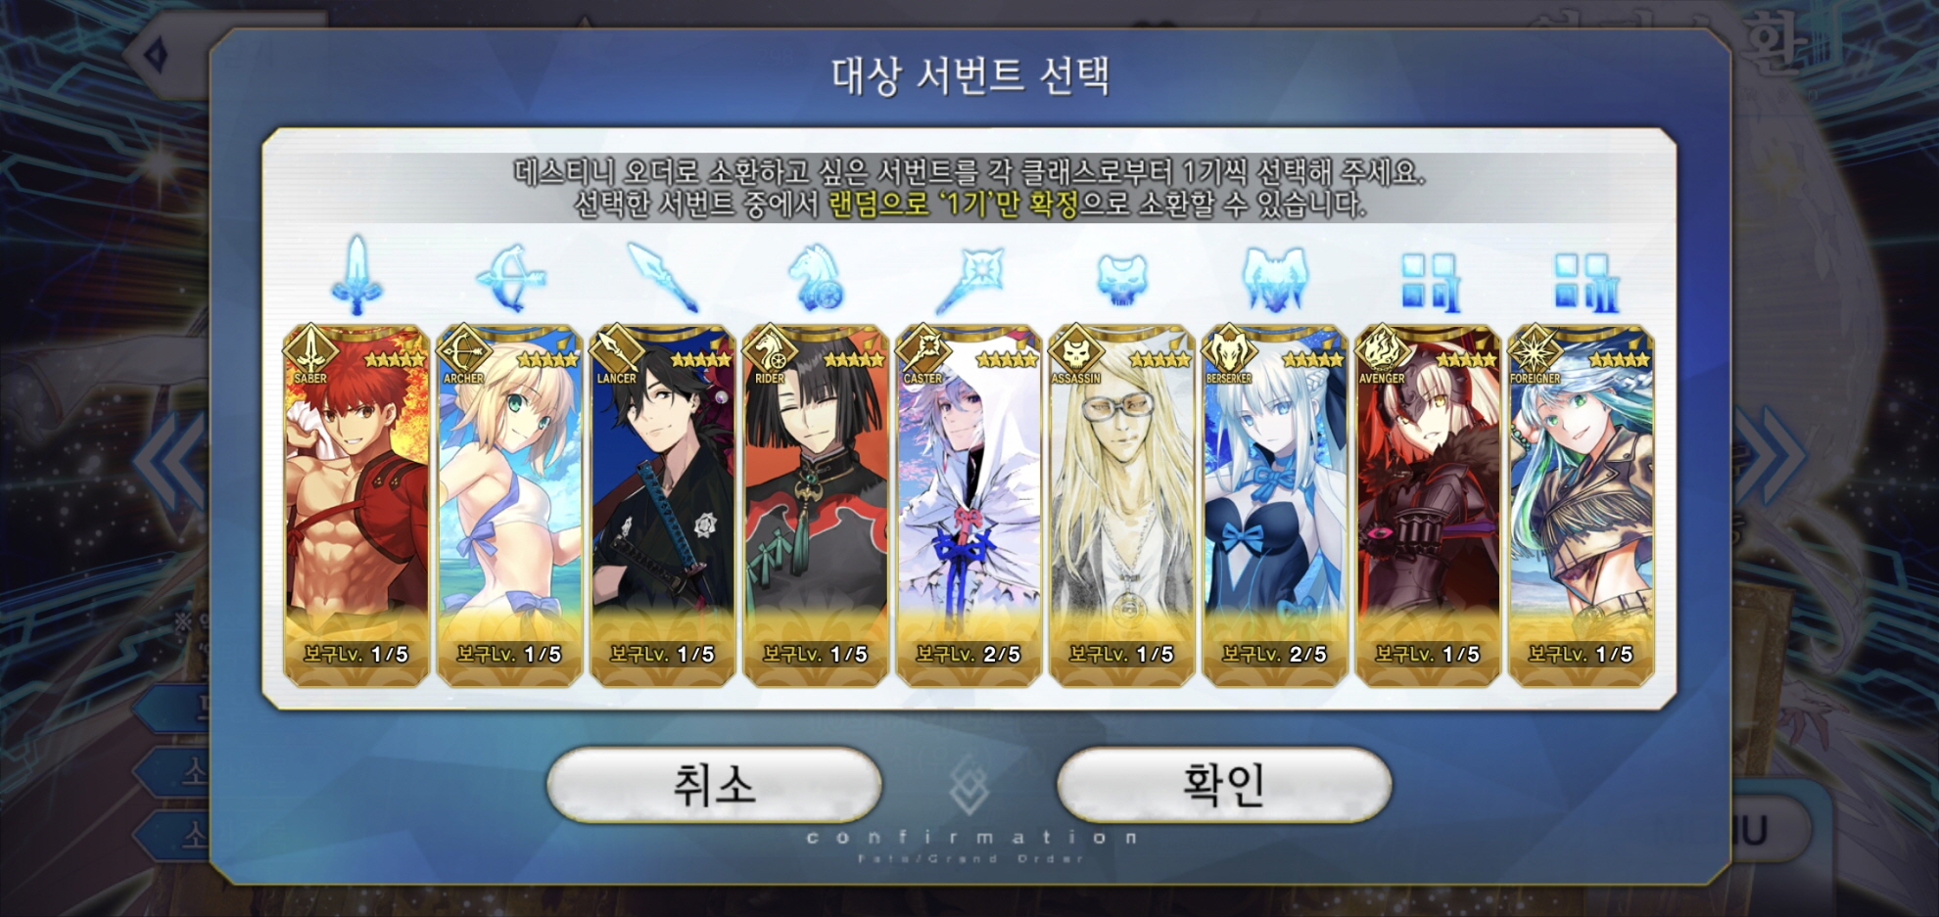Select the Berserker class beast icon
Viewport: 1939px width, 917px height.
1274,278
